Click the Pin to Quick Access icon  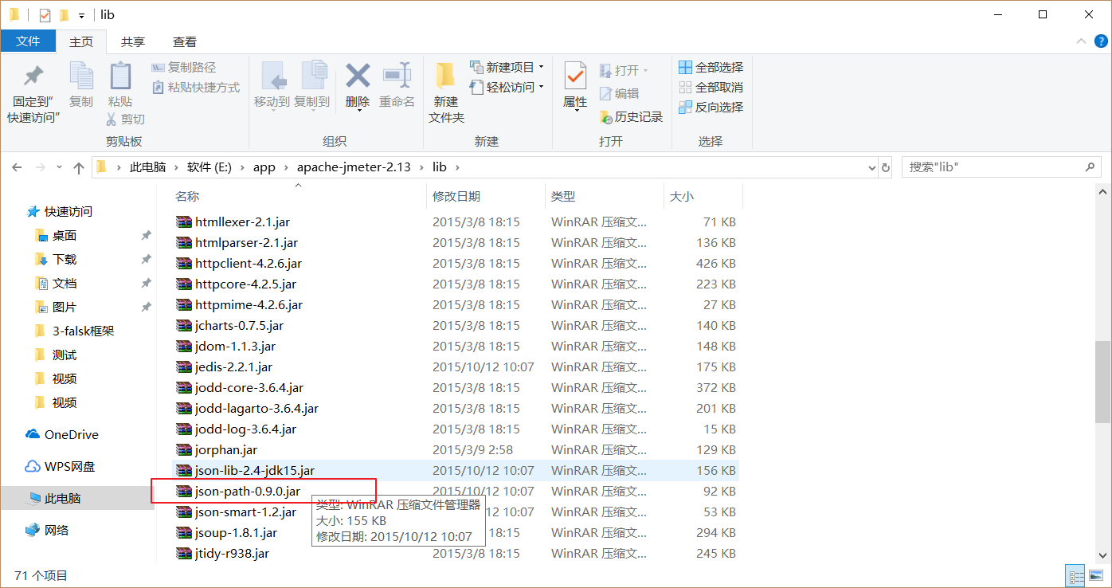(x=33, y=77)
